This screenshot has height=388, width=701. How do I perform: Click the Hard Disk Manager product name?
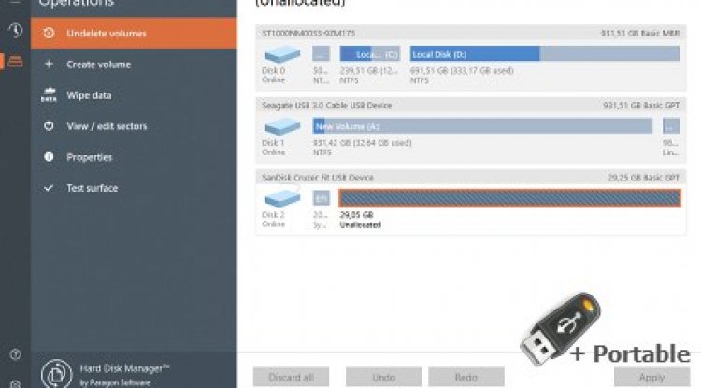pos(124,368)
